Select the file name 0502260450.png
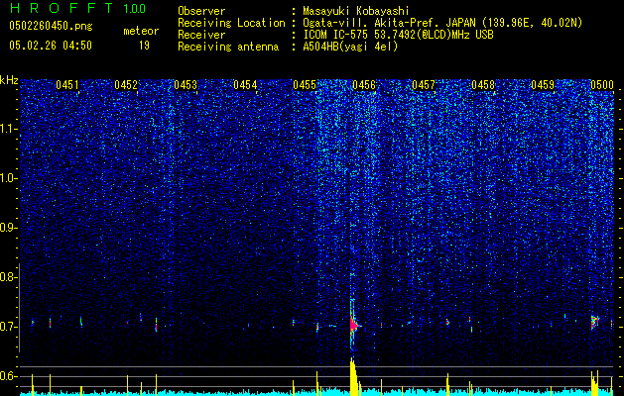This screenshot has width=624, height=396. 51,26
